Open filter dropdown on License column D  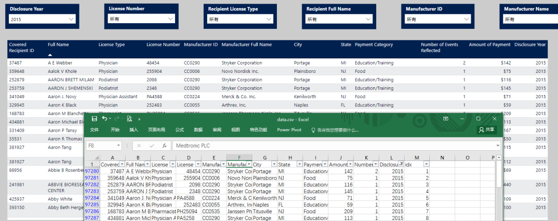click(x=198, y=164)
